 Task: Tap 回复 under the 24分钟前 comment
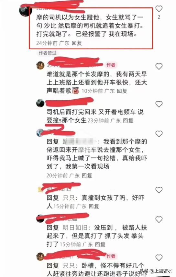point(77,43)
